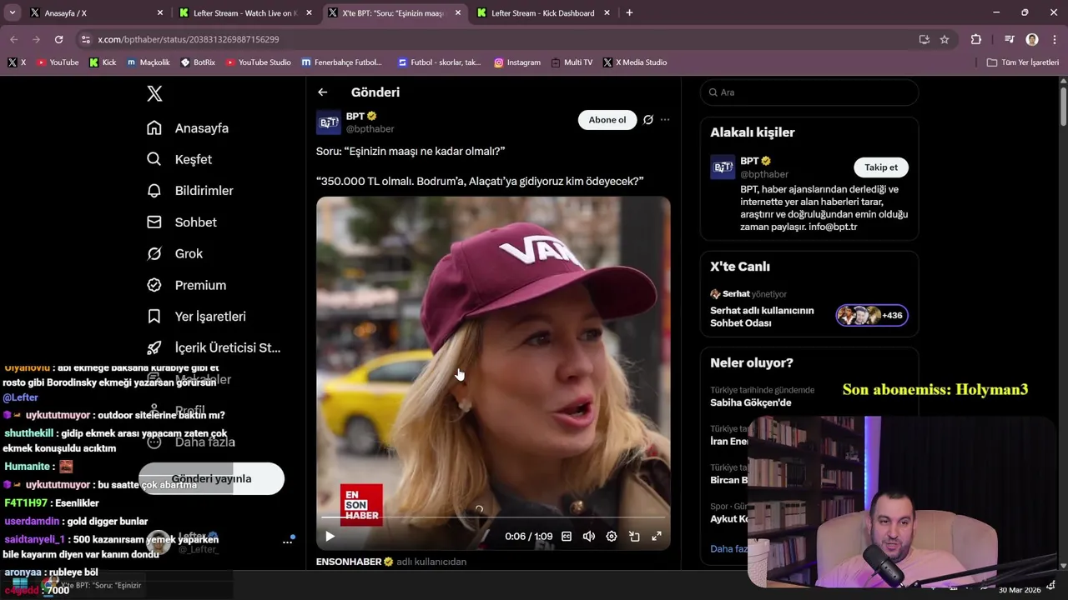Screen dimensions: 1068x600
Task: Open the Kick bookmark
Action: [x=103, y=62]
